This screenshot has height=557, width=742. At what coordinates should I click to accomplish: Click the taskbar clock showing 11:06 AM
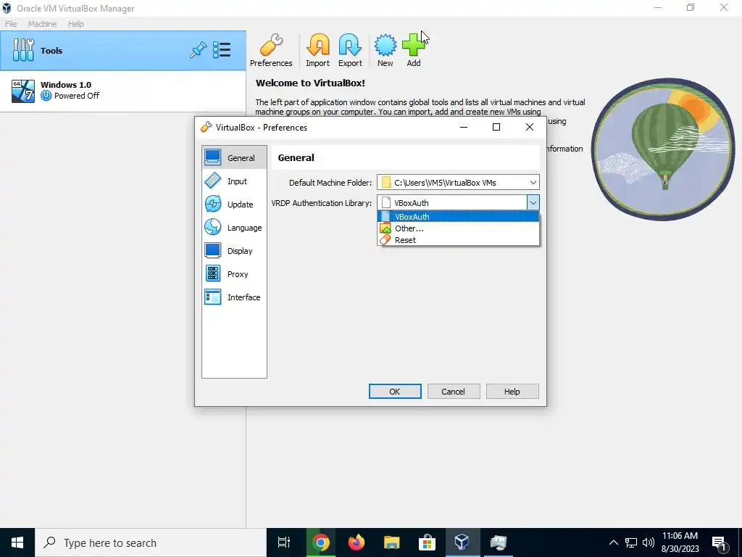click(x=680, y=542)
